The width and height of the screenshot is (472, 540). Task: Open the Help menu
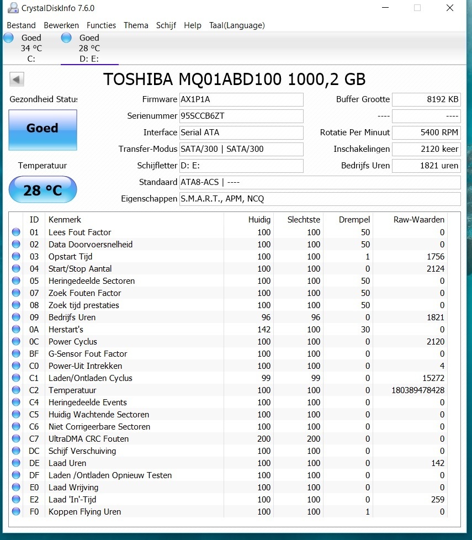193,25
